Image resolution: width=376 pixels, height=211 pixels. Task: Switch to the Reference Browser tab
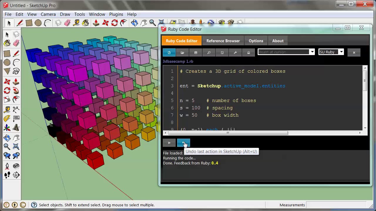click(x=223, y=41)
